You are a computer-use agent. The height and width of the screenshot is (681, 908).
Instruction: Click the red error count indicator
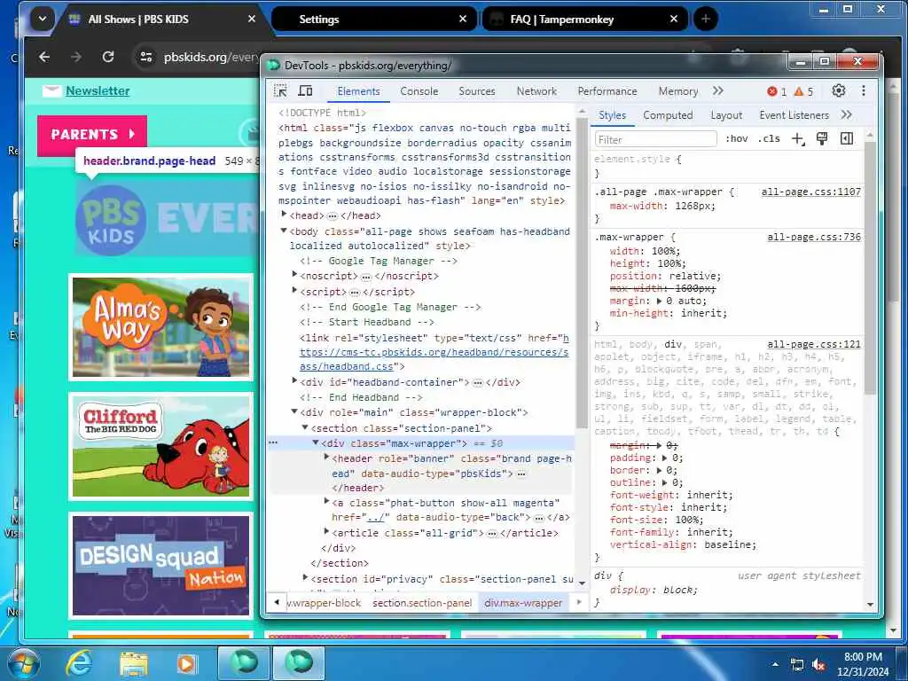(777, 91)
